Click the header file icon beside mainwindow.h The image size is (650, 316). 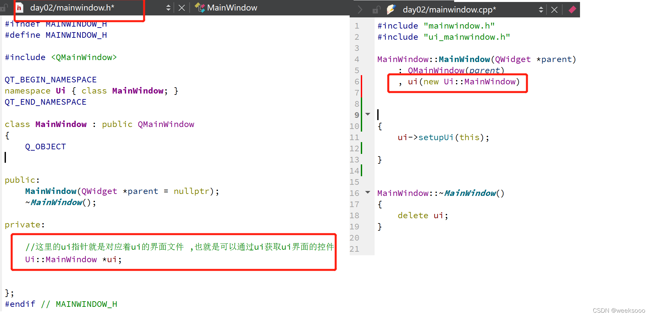point(19,8)
